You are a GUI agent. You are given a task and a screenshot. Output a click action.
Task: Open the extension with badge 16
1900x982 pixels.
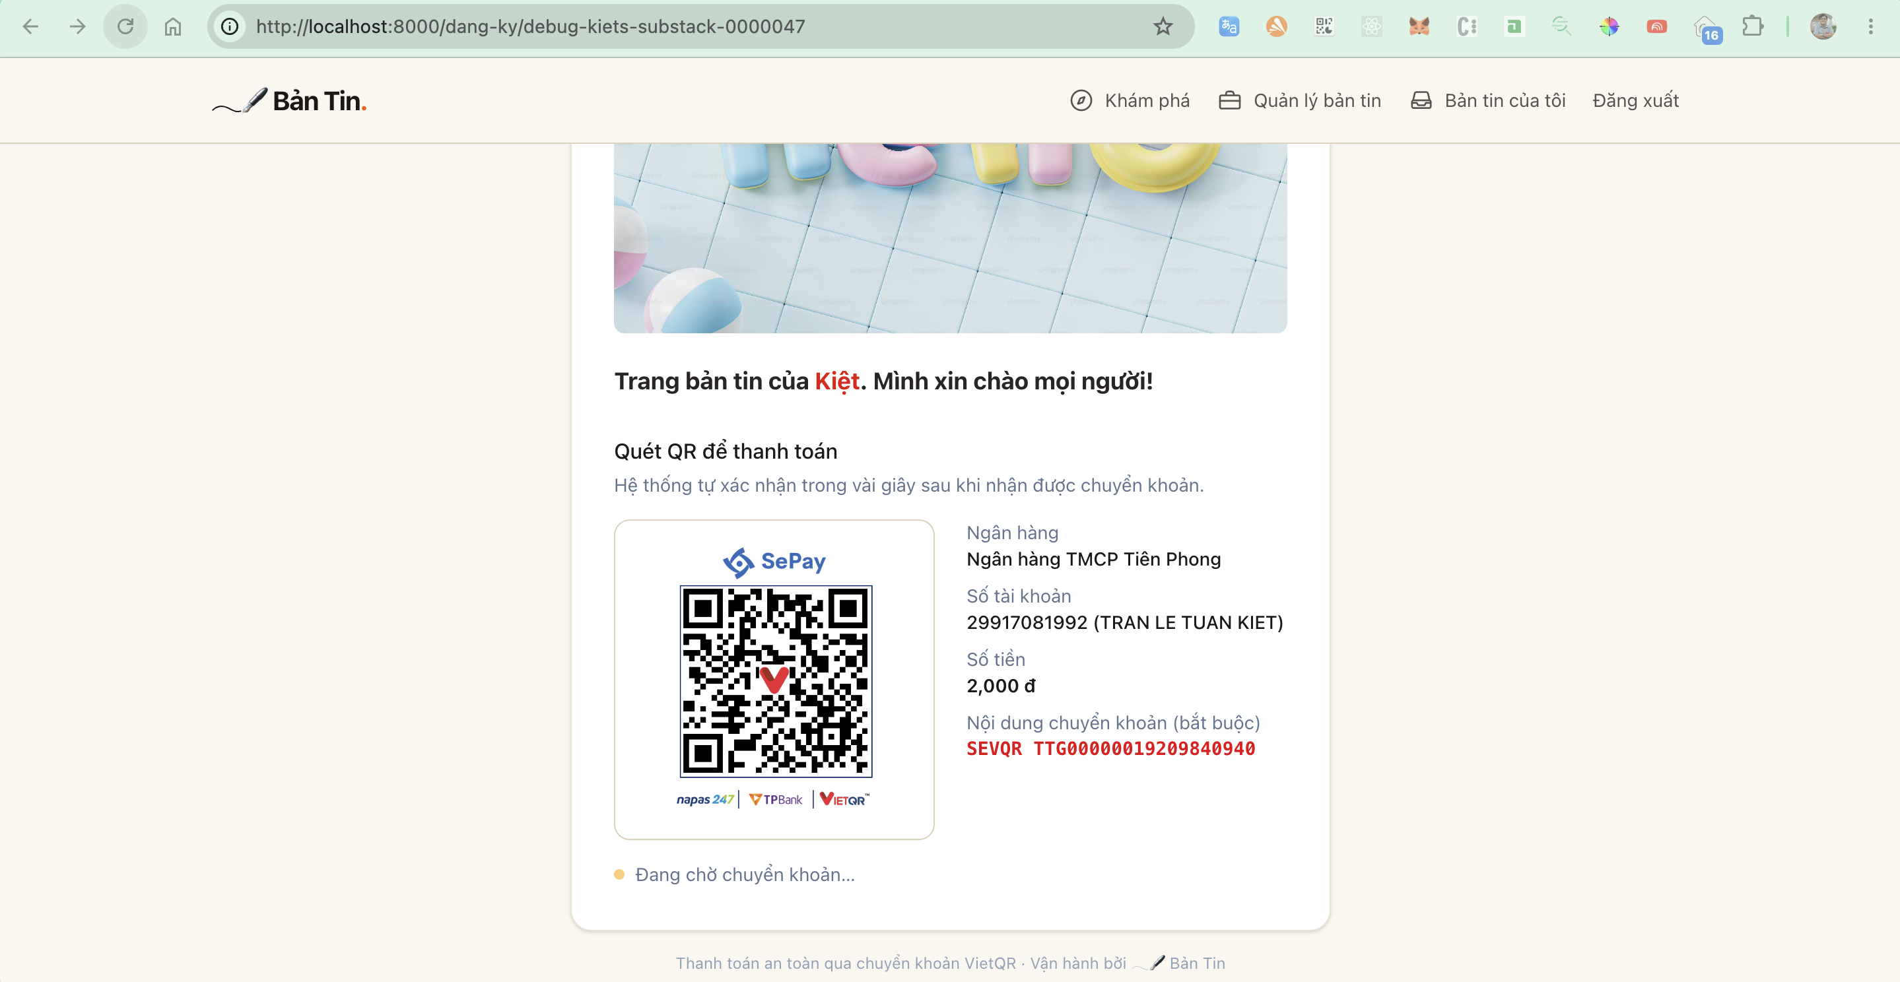click(1707, 30)
